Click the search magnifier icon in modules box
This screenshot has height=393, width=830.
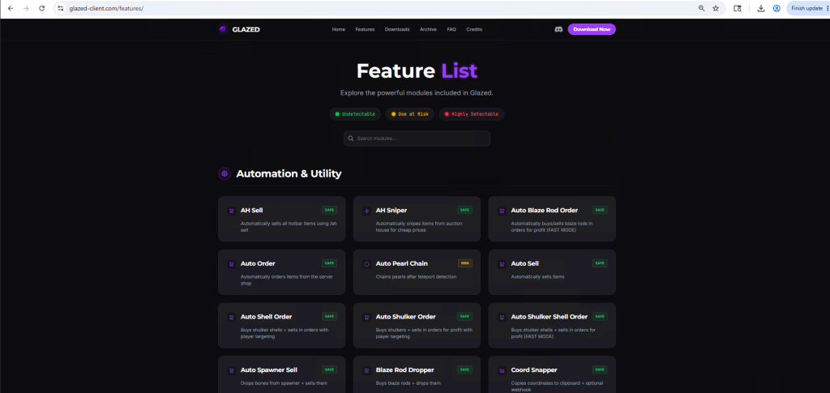tap(350, 139)
